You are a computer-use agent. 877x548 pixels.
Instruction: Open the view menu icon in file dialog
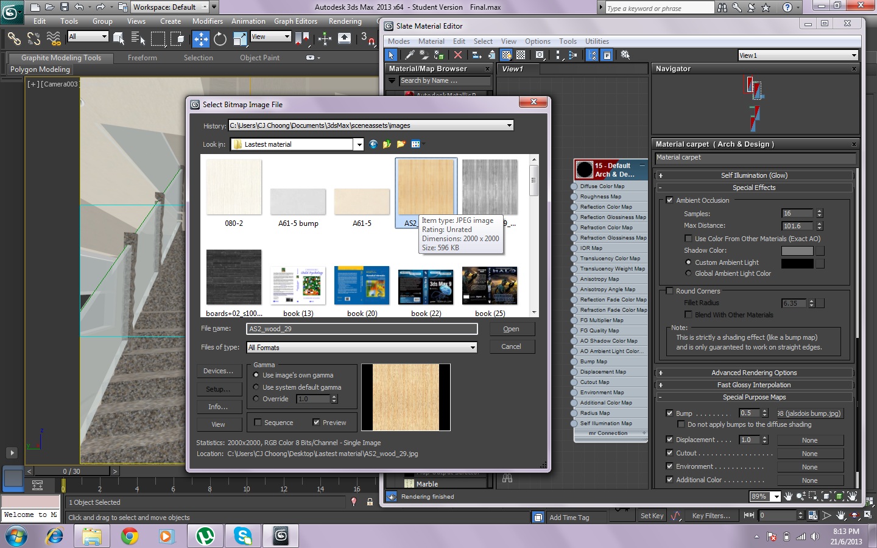pyautogui.click(x=415, y=144)
